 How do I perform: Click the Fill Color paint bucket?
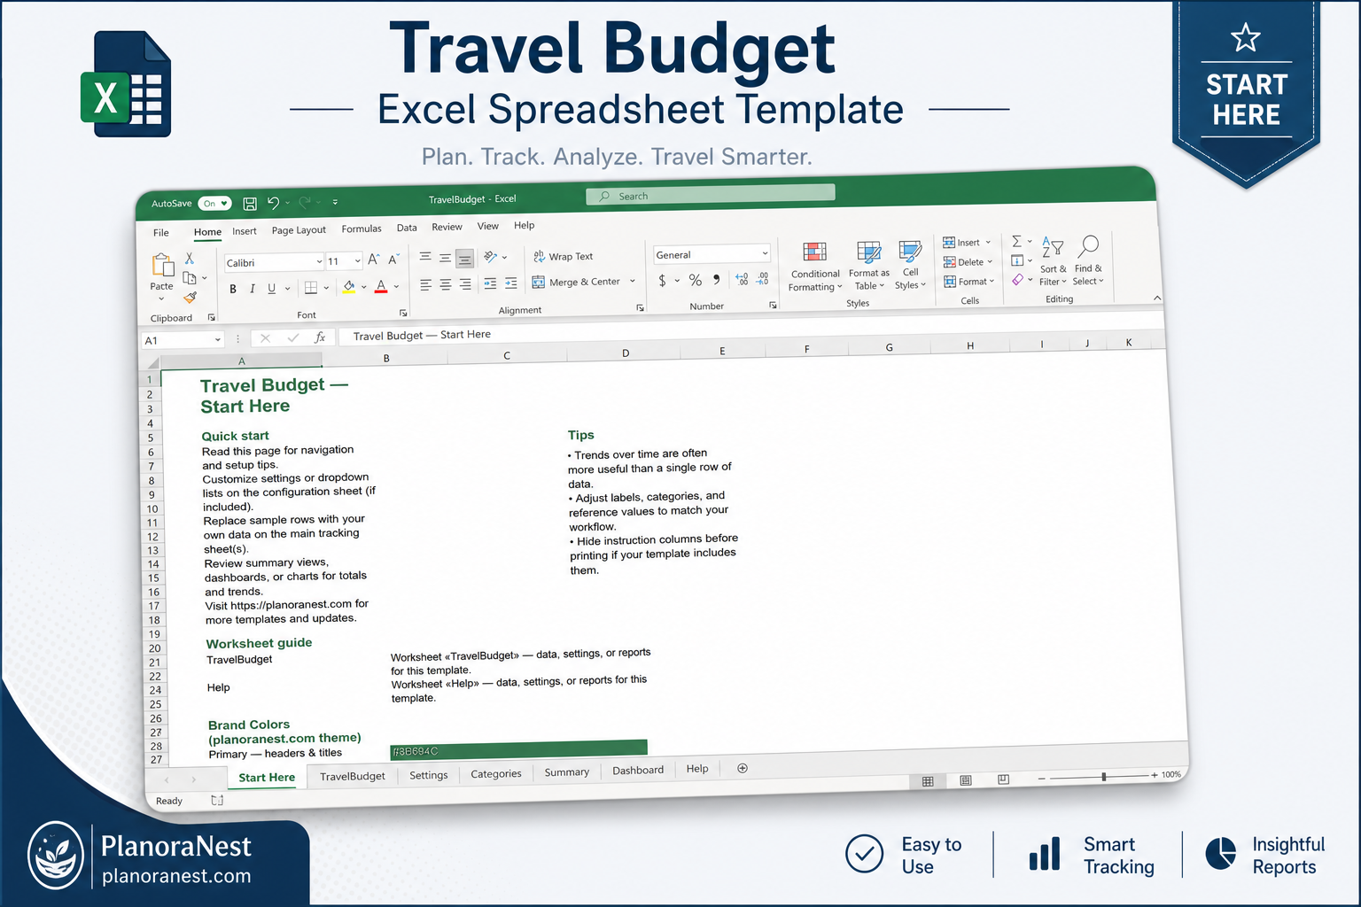(349, 286)
